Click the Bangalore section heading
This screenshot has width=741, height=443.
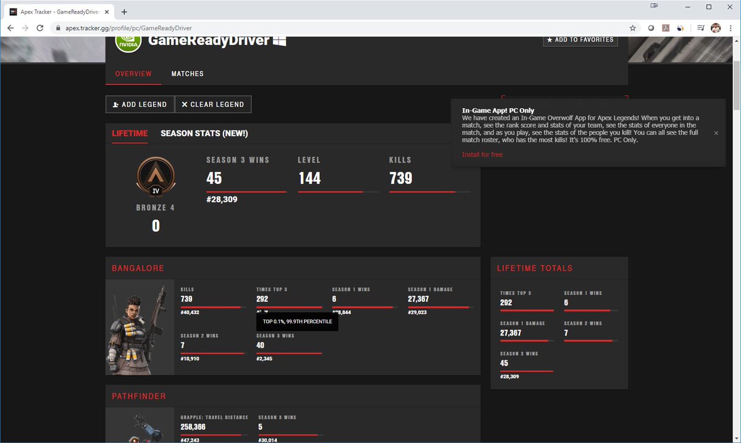click(x=138, y=269)
